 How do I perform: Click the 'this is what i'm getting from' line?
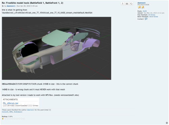(x=15, y=10)
